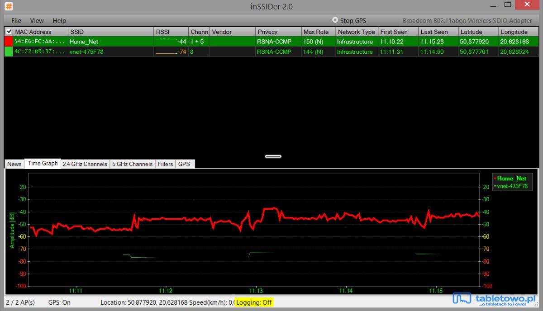
Task: Open the 5 GHz Channels tab
Action: [132, 164]
